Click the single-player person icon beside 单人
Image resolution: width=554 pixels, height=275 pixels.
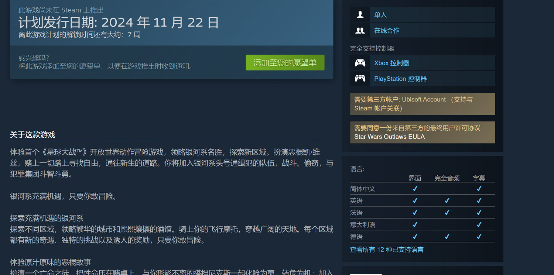coord(360,14)
